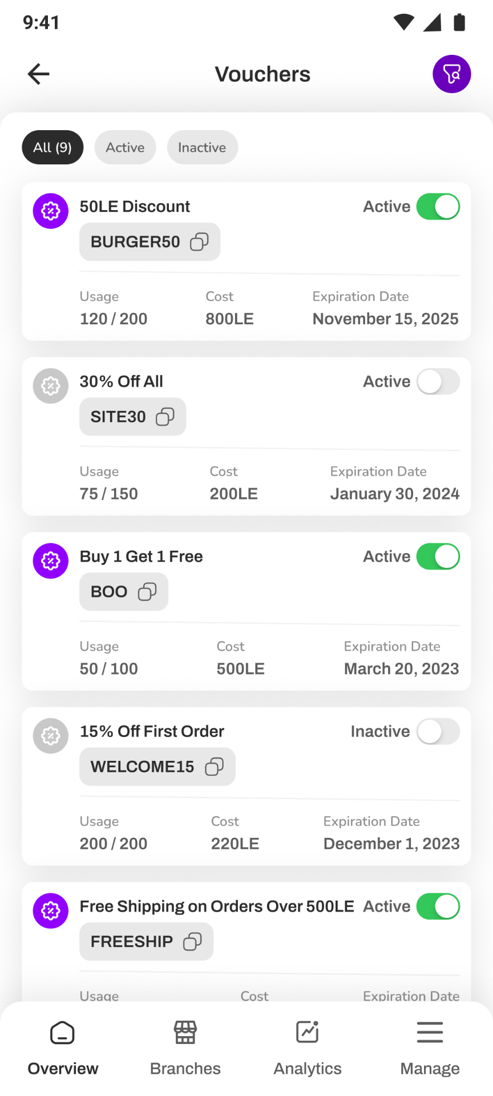This screenshot has width=493, height=1096.
Task: Tap the back arrow icon
Action: click(x=39, y=74)
